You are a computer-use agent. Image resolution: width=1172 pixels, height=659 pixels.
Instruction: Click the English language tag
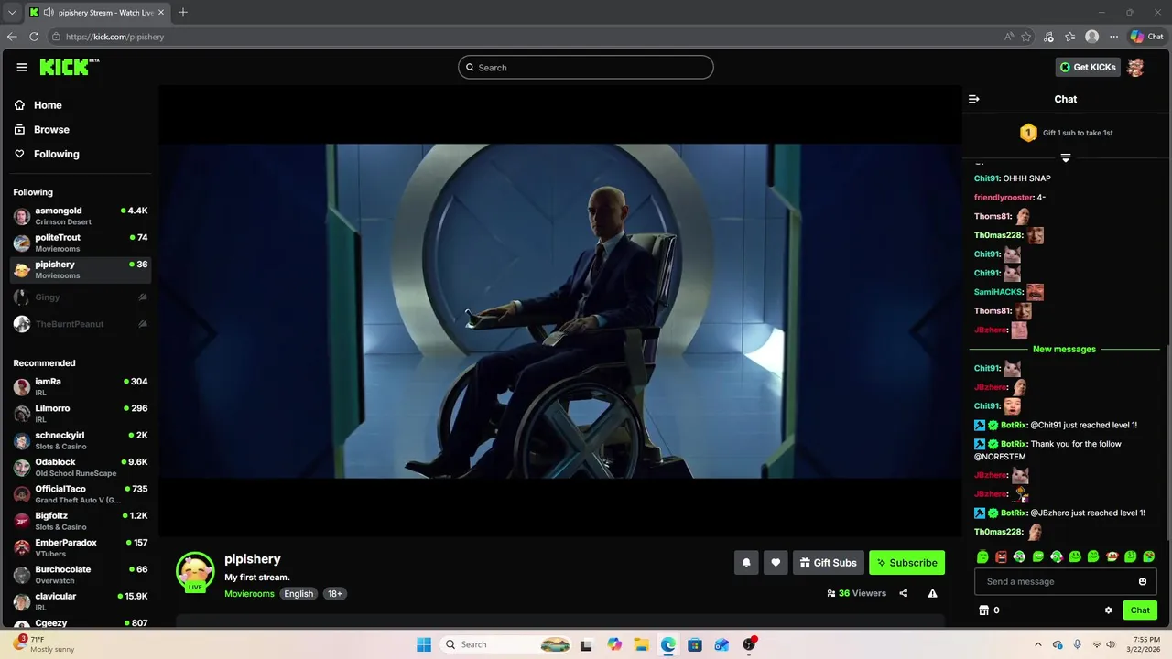click(x=298, y=594)
